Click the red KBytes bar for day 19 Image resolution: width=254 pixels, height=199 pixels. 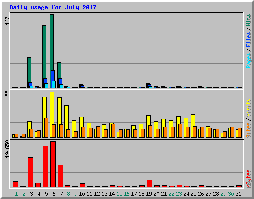click(150, 184)
